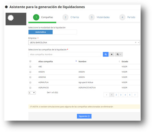The height and width of the screenshot is (132, 152).
Task: Clear the company search with the X button
Action: tap(112, 54)
